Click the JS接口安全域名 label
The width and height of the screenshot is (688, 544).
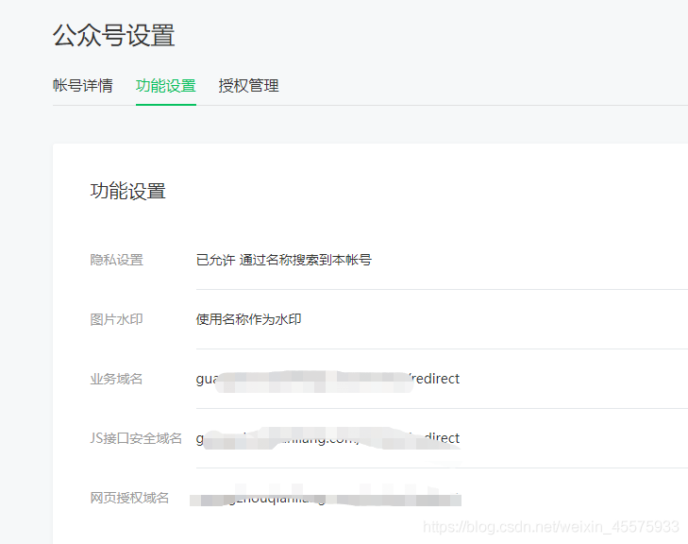point(136,438)
